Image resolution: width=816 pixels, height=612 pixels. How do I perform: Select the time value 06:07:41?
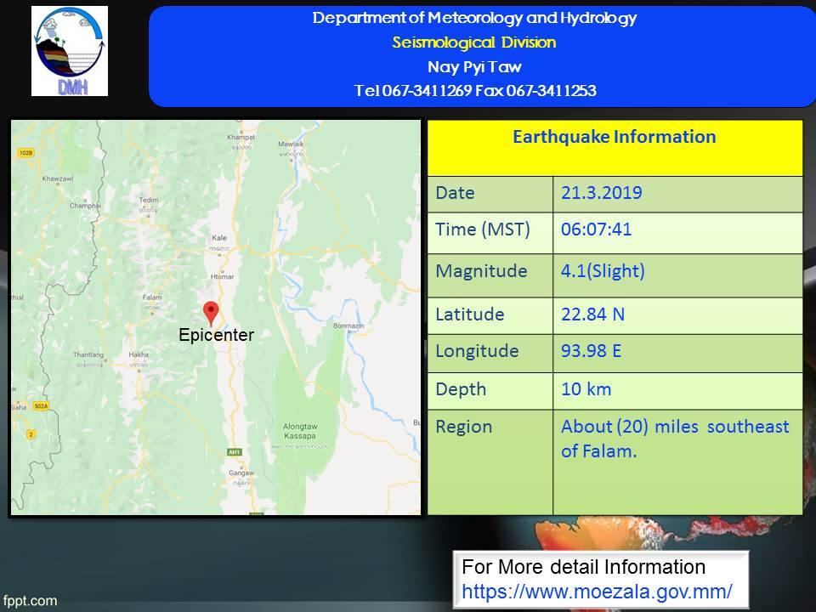[x=596, y=229]
